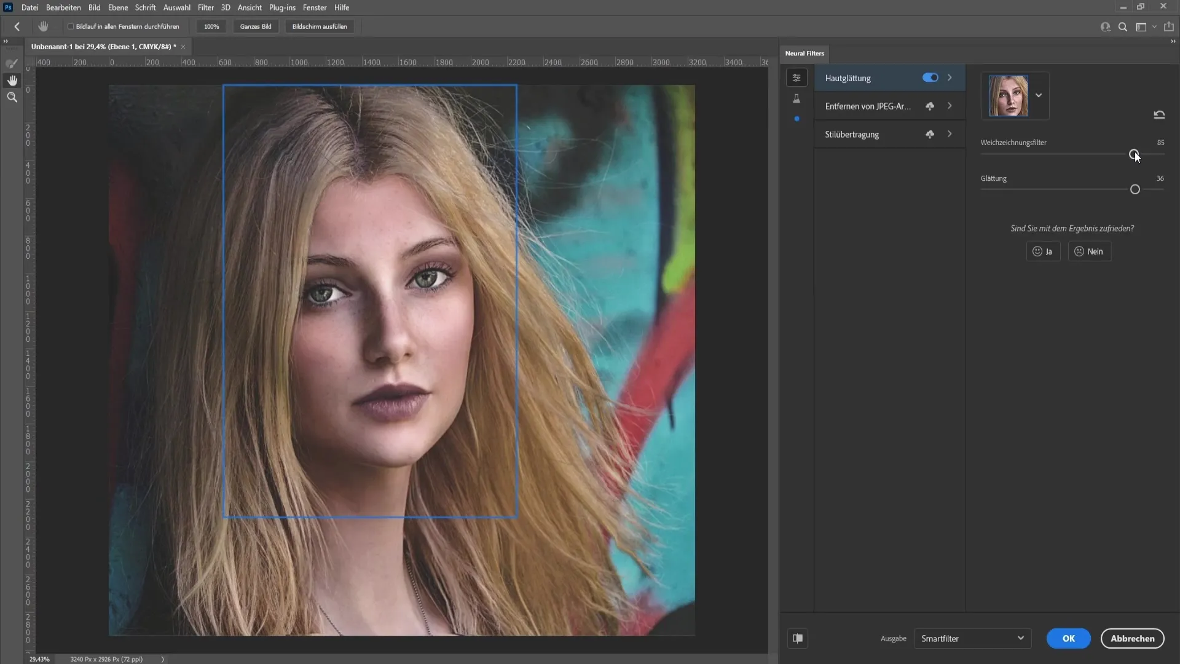This screenshot has height=664, width=1180.
Task: Open the beta filters flask icon
Action: [796, 98]
